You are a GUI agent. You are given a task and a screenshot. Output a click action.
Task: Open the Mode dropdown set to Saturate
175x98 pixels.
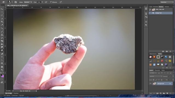coord(28,2)
